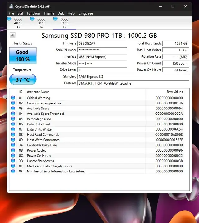This screenshot has height=223, width=199.
Task: Click the Health Status label
Action: (22, 43)
